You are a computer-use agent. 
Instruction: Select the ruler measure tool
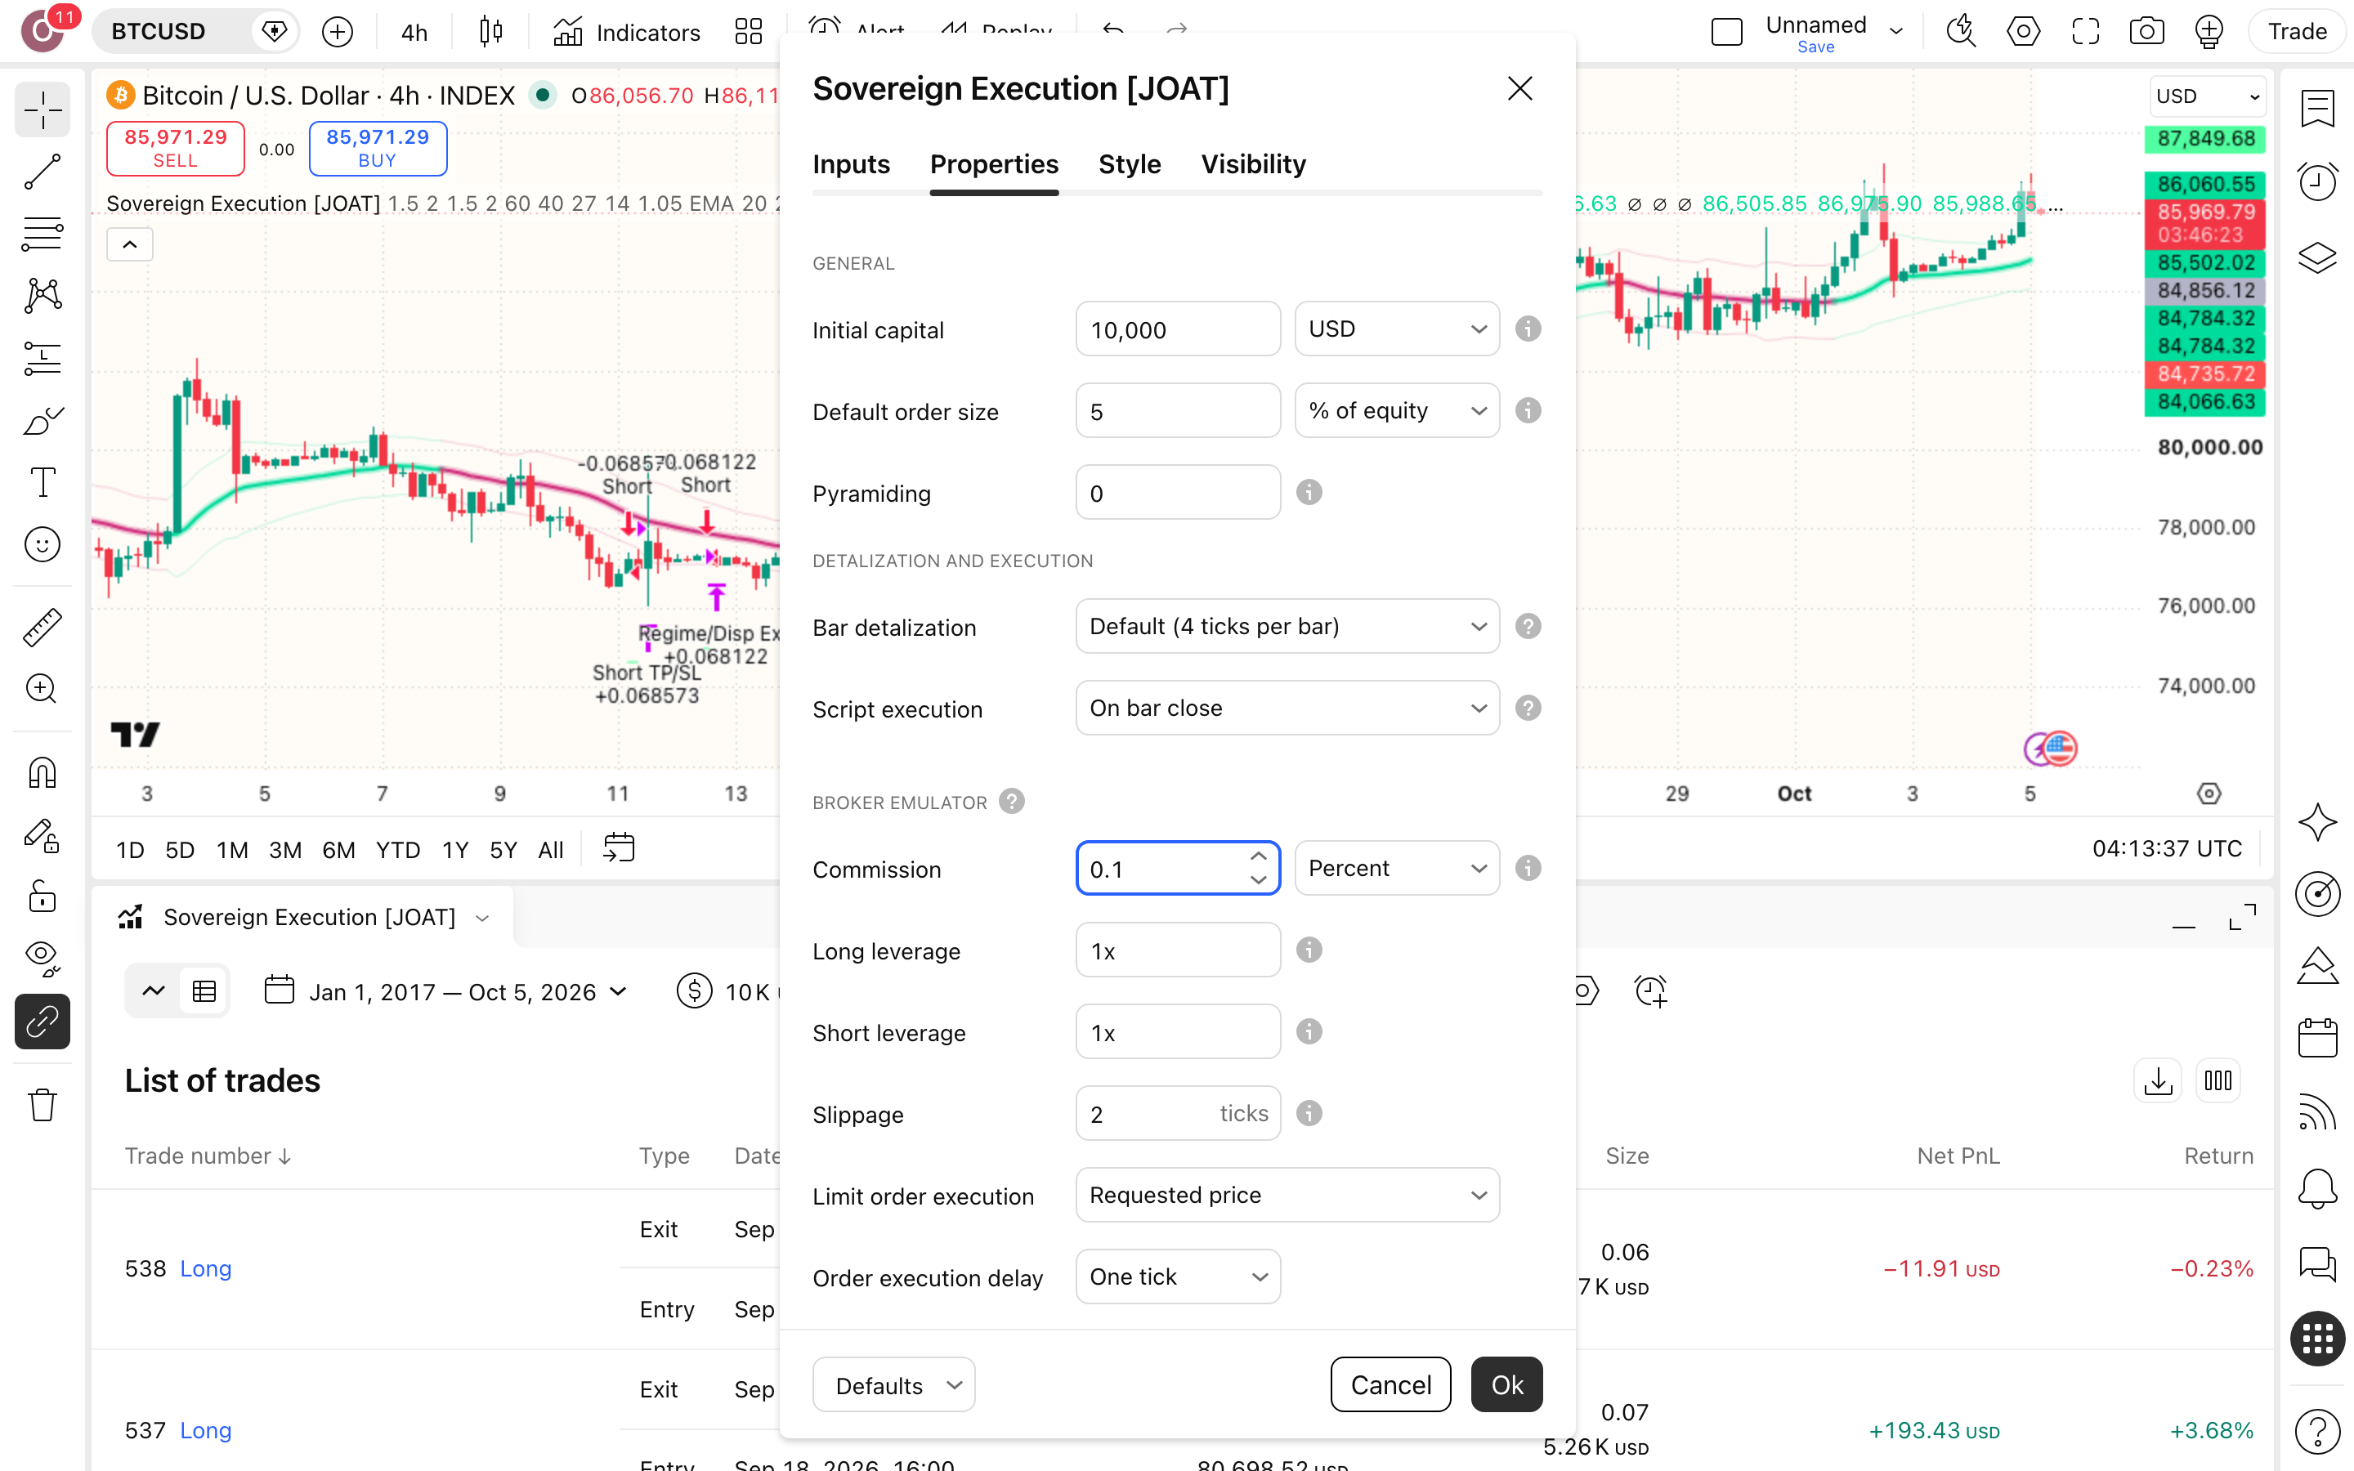[42, 628]
